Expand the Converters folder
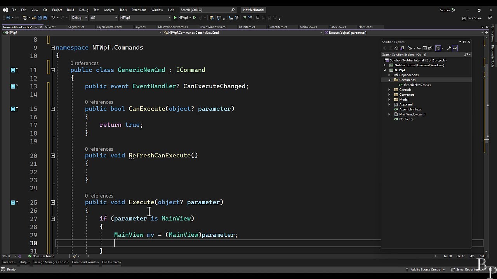 (389, 95)
